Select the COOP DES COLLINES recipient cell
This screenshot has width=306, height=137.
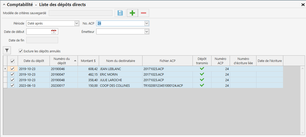[121, 85]
